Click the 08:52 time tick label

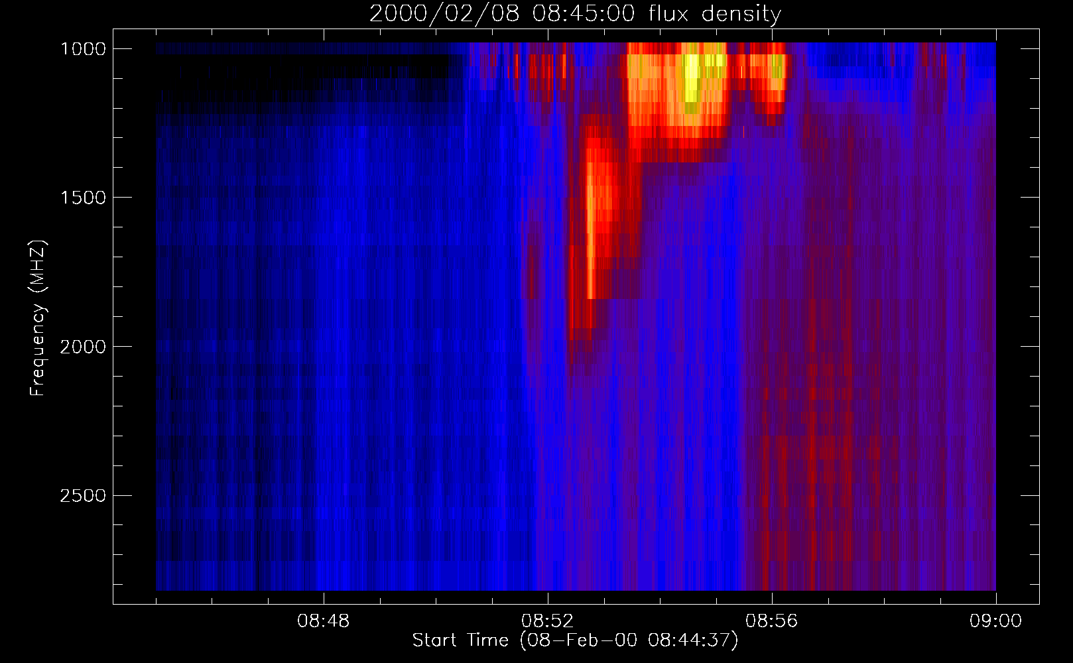[x=547, y=621]
